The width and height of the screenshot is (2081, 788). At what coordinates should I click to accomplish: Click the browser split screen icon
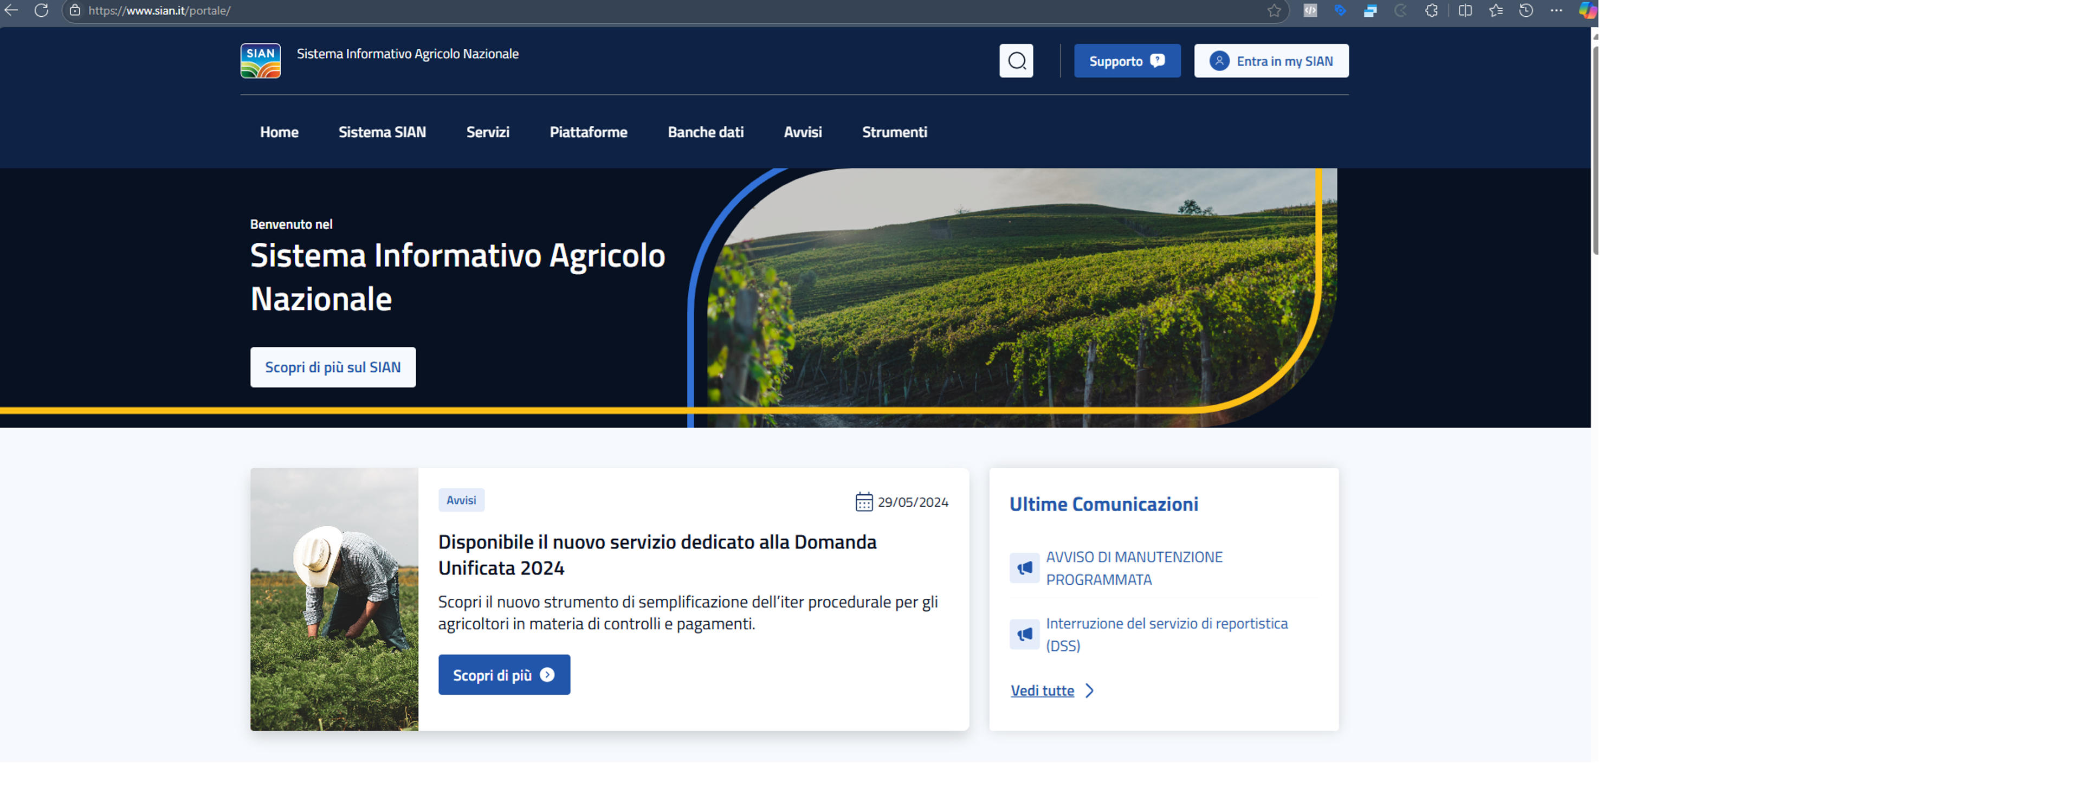point(1465,10)
